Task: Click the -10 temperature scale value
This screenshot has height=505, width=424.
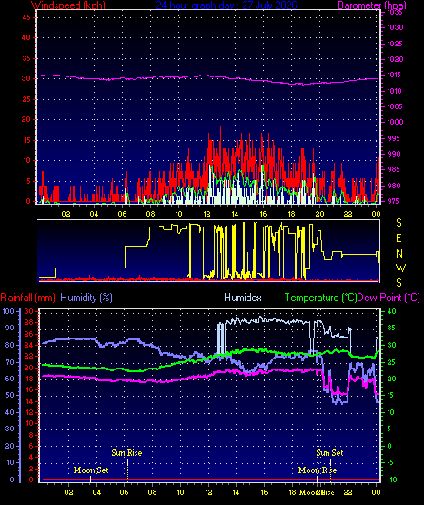Action: pos(392,480)
